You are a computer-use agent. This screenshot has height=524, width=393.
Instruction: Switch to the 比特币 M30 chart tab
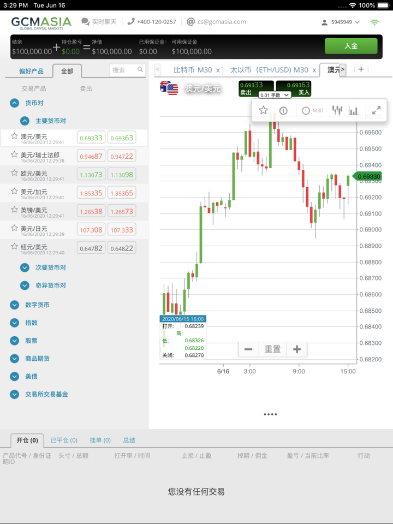coord(192,70)
